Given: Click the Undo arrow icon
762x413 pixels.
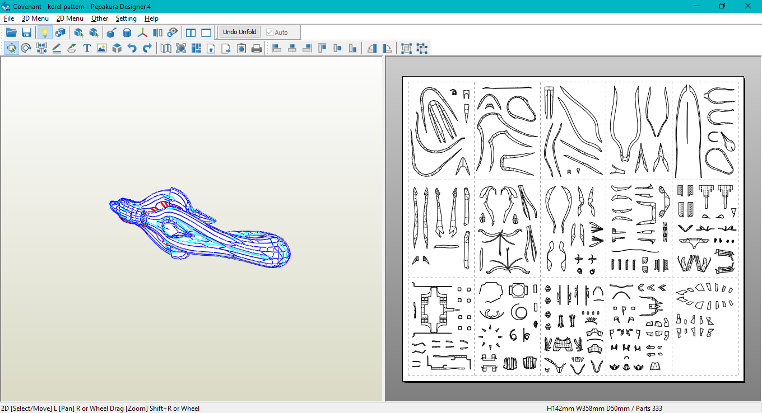Looking at the screenshot, I should tap(132, 48).
